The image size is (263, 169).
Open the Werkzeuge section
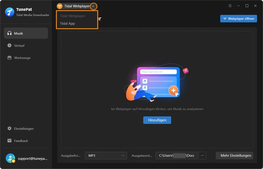(x=26, y=58)
